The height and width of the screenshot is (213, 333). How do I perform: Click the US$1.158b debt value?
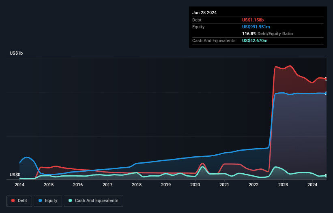tap(253, 20)
